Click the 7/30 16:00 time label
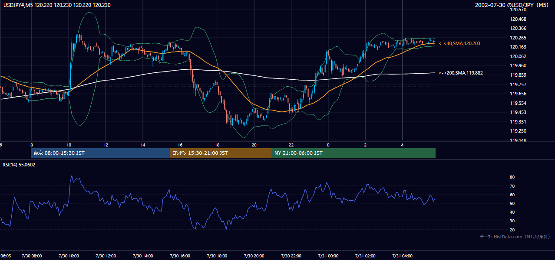 click(x=180, y=256)
